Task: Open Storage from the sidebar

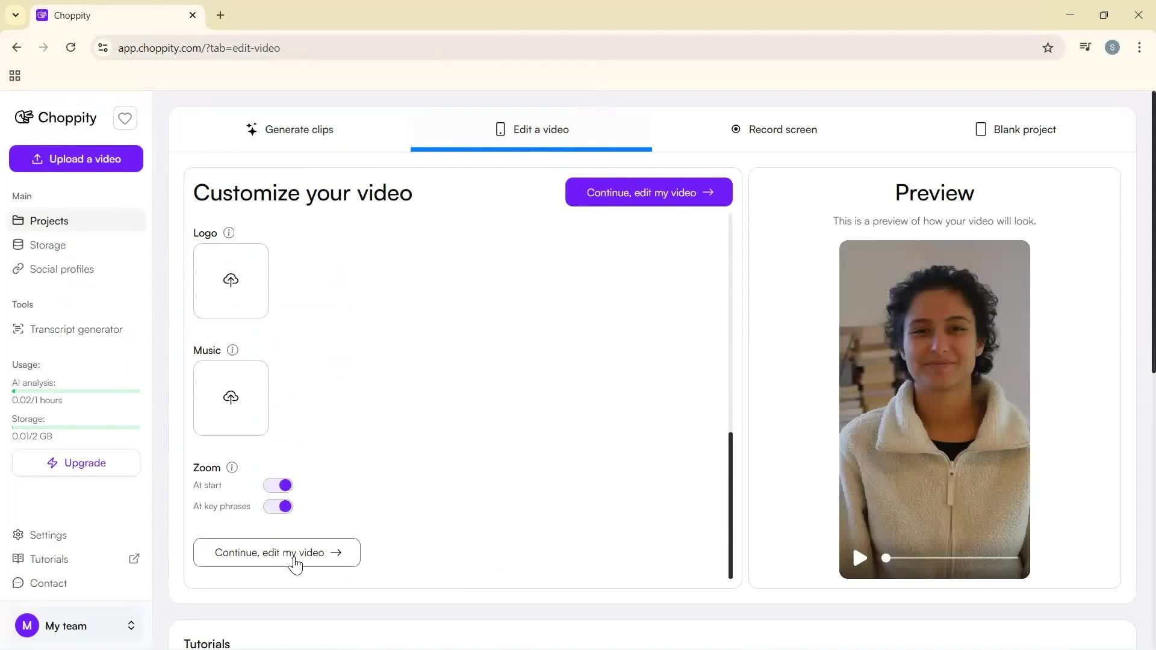Action: click(x=48, y=245)
